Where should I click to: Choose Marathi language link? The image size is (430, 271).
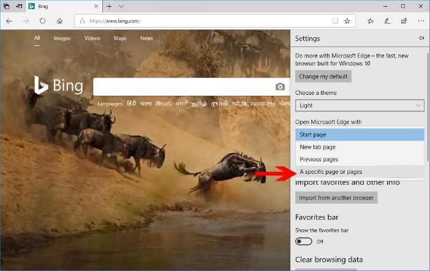click(182, 103)
